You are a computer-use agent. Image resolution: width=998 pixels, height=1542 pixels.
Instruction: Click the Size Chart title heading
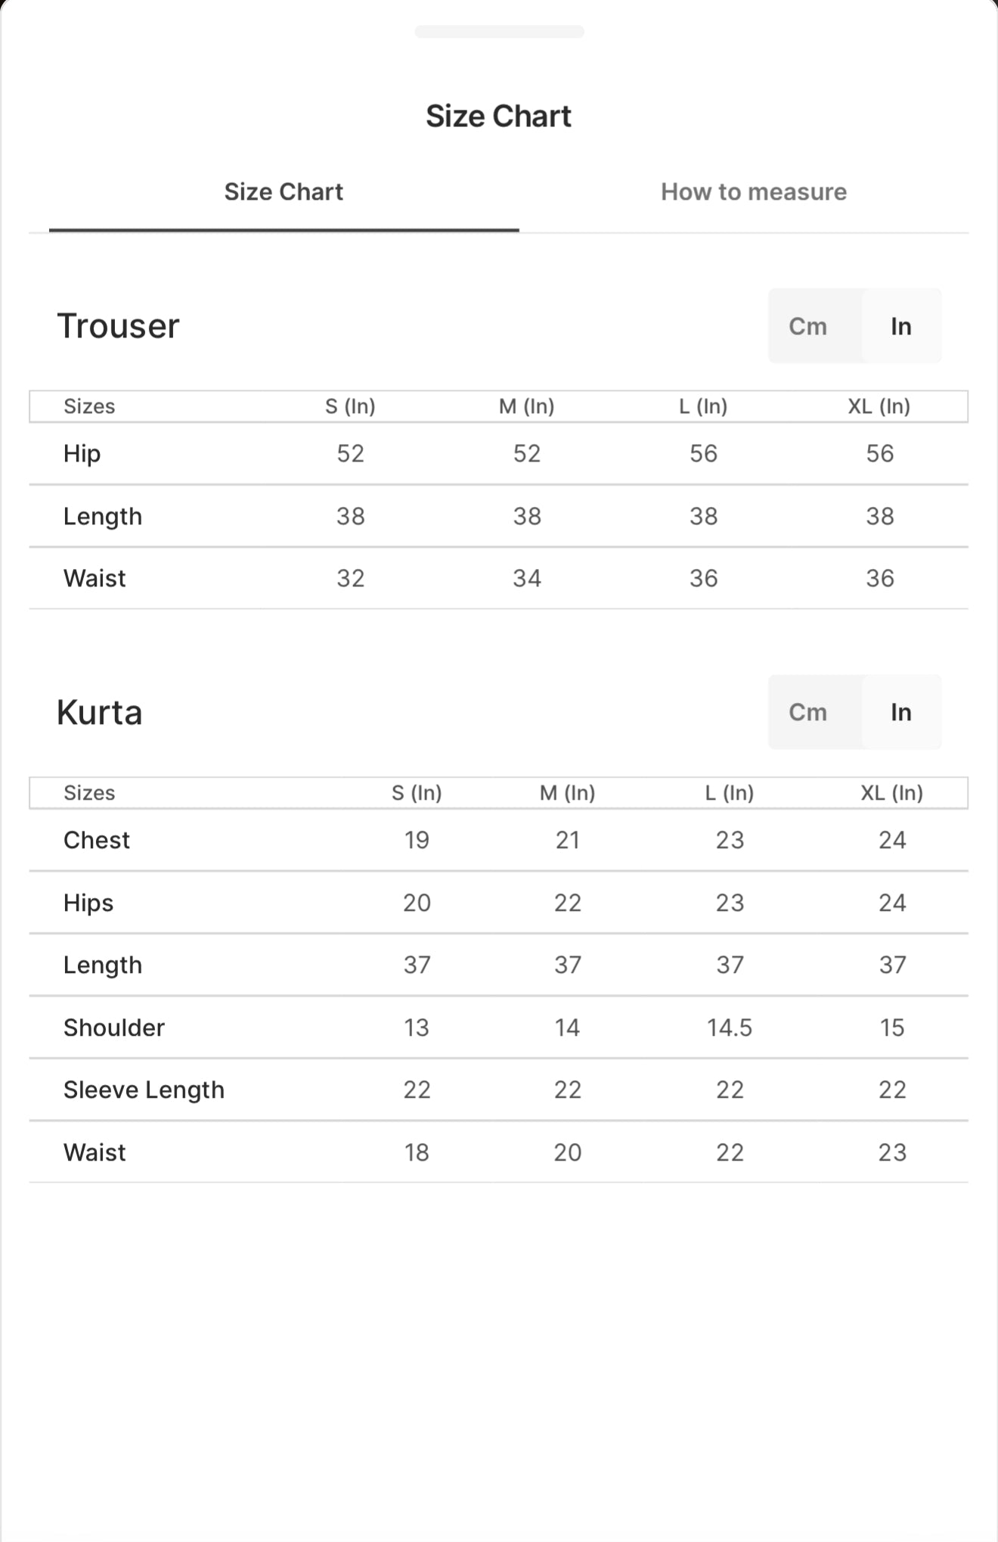coord(499,116)
